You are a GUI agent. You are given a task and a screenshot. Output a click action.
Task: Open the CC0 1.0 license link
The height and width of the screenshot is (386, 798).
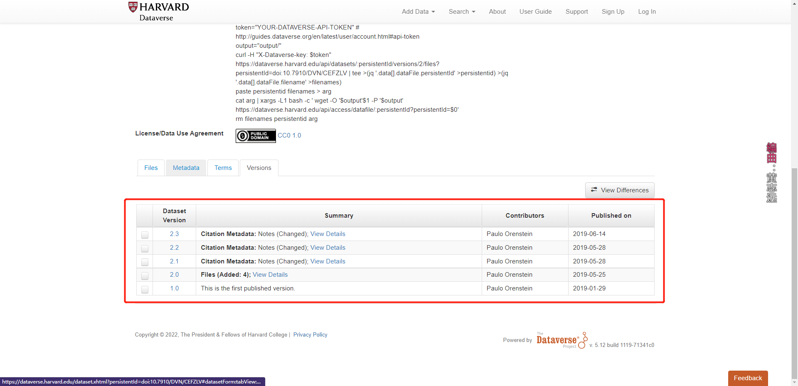pyautogui.click(x=289, y=135)
